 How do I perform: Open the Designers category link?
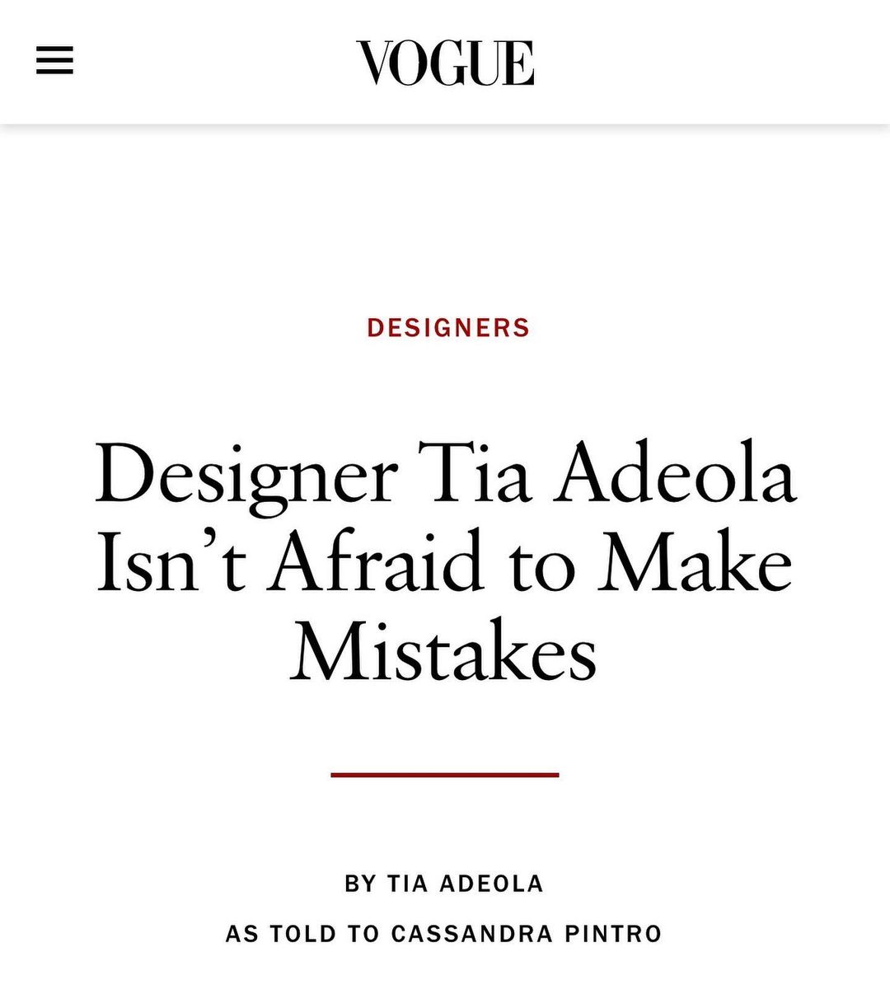tap(448, 327)
